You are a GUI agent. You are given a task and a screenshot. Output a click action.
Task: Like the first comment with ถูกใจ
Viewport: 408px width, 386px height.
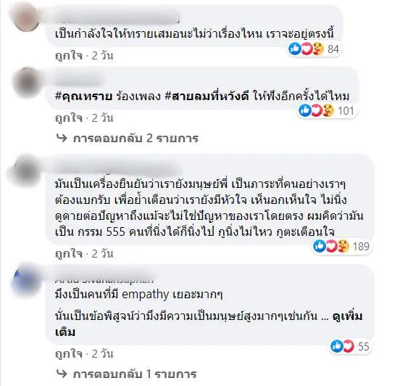(x=69, y=55)
